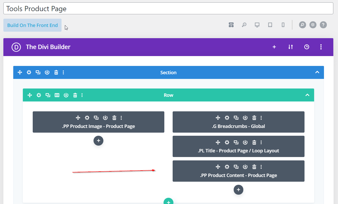The height and width of the screenshot is (204, 338).
Task: Open the Divi Builder portability icon
Action: click(290, 47)
